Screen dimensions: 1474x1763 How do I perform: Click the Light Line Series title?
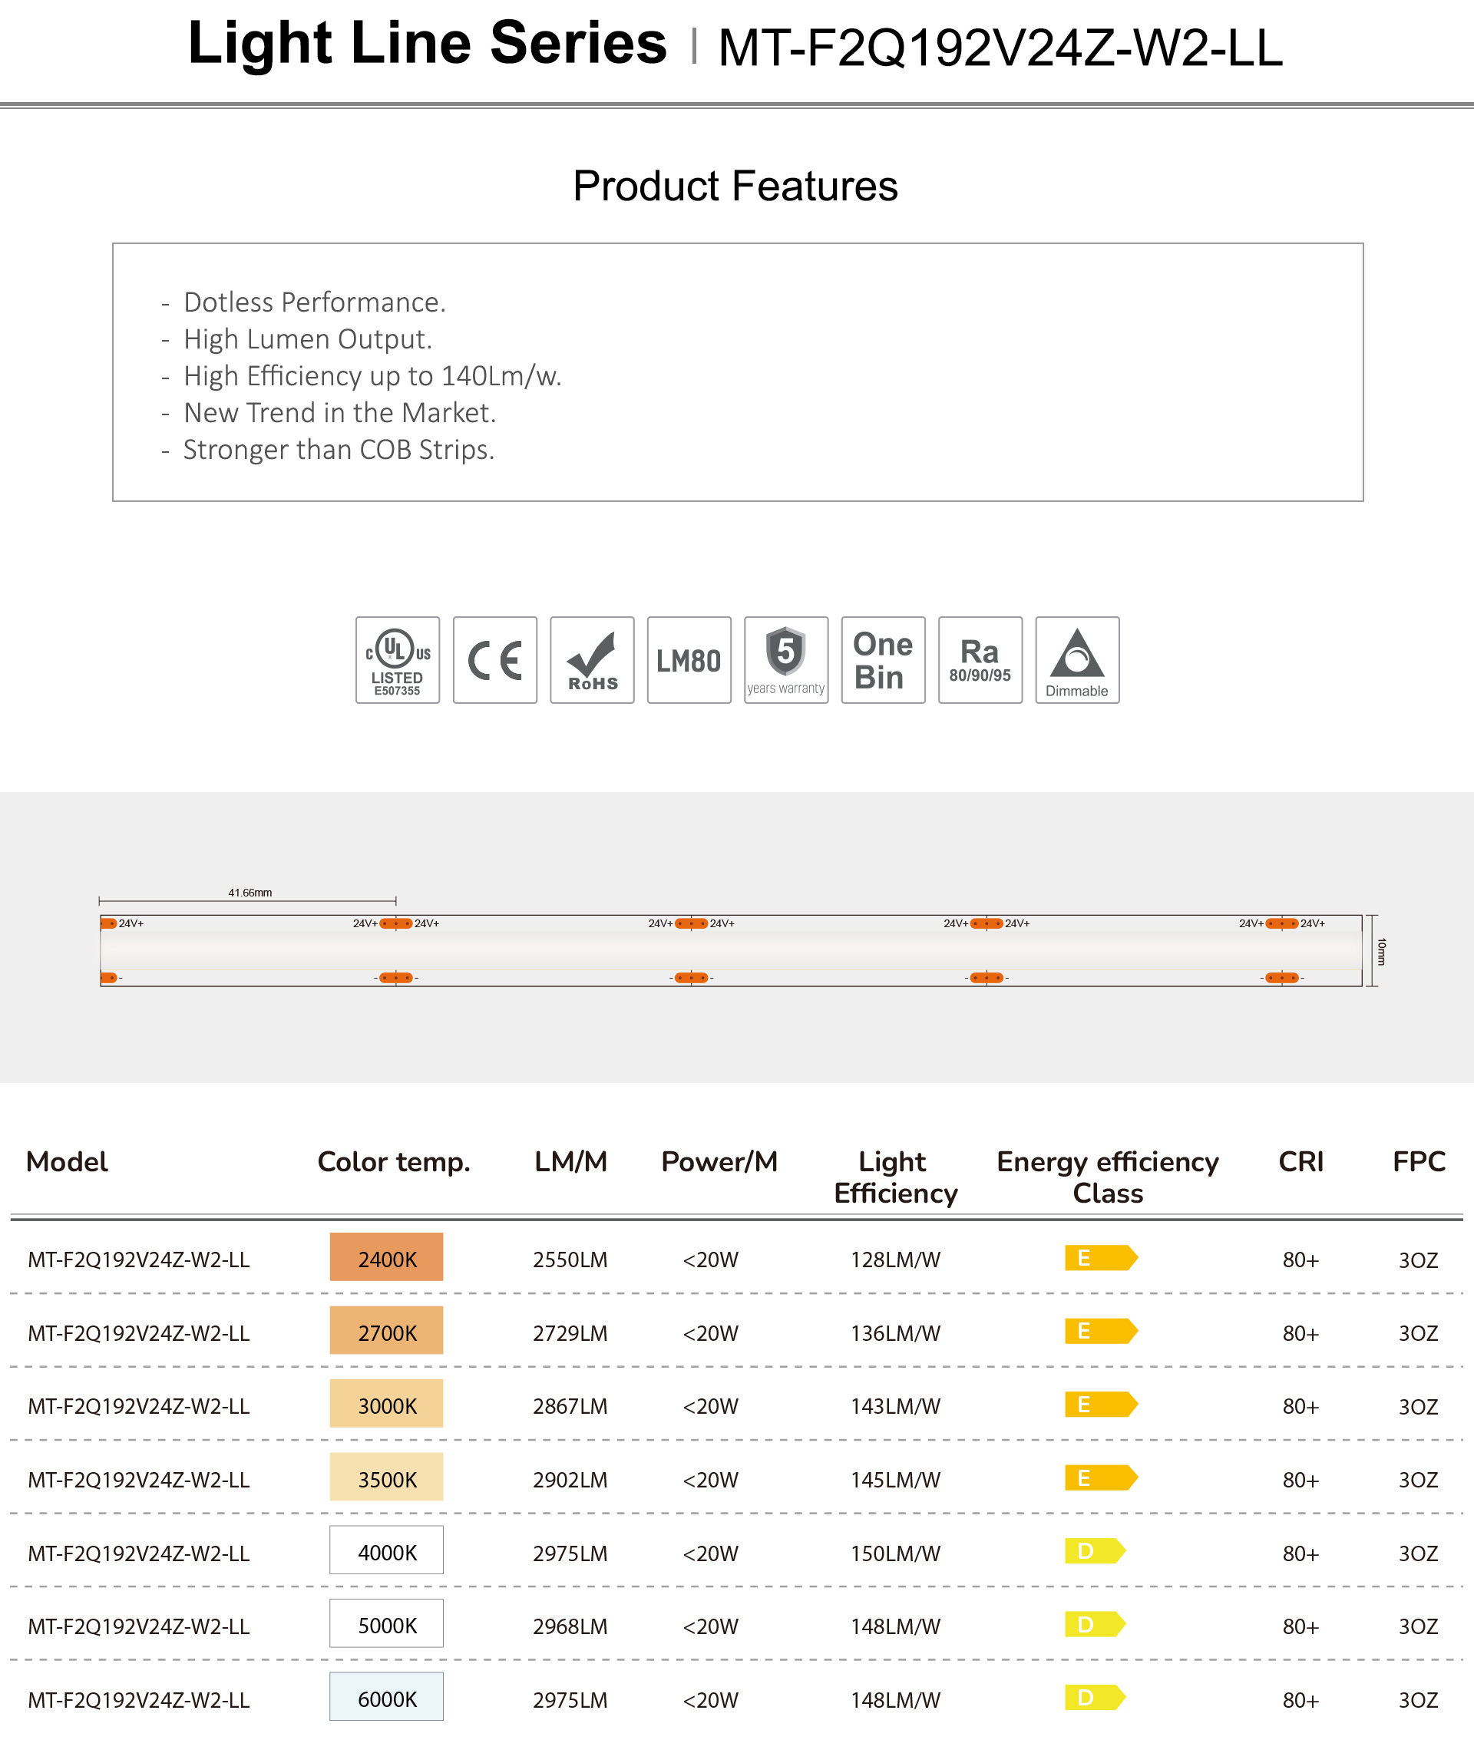point(427,44)
